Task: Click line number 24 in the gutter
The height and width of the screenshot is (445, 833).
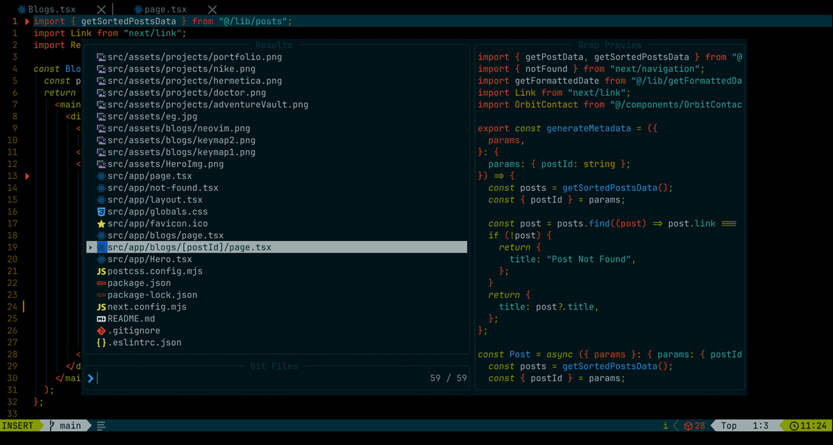Action: tap(12, 307)
